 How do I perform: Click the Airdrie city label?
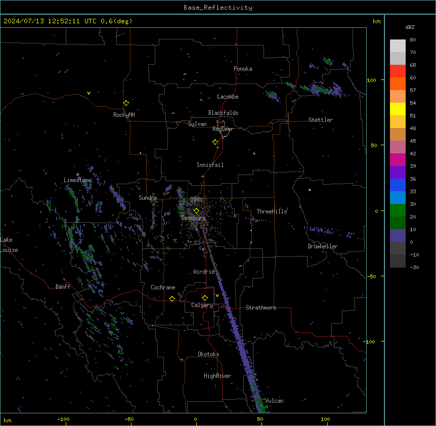click(x=204, y=272)
